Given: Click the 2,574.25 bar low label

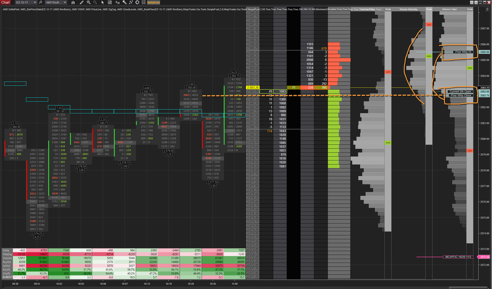Looking at the screenshot, I should (37, 233).
